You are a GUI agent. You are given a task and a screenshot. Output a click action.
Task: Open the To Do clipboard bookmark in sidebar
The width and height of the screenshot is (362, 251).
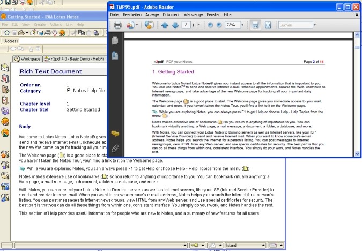pyautogui.click(x=5, y=100)
